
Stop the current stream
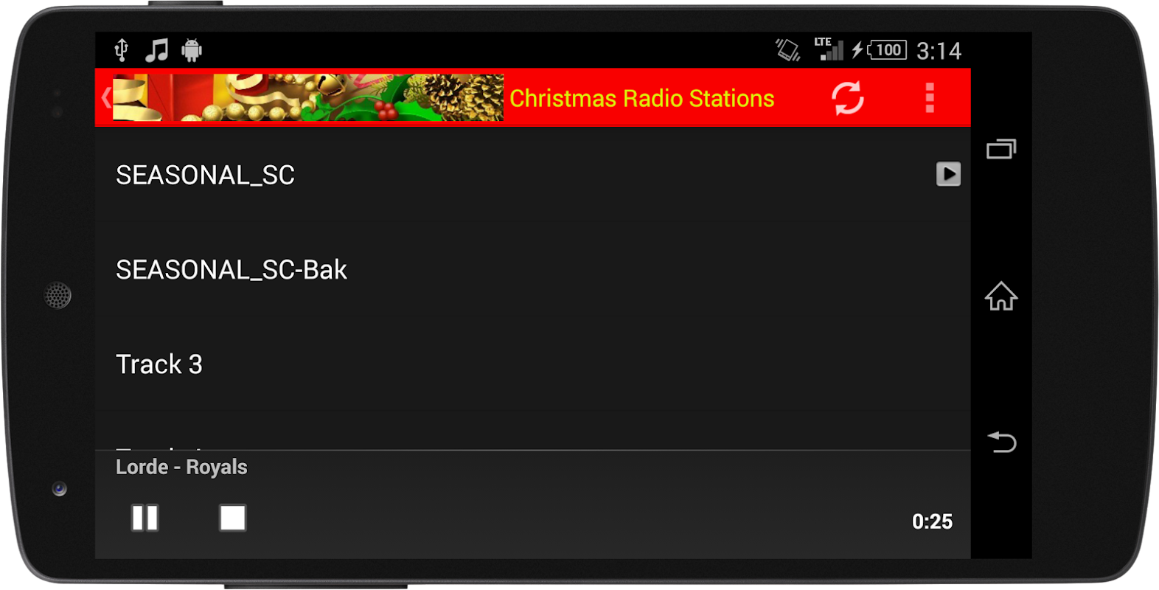[x=232, y=518]
